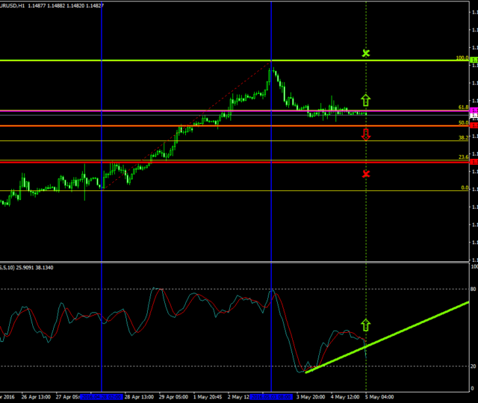Click the red price tag near 23.6 level
Screen dimensions: 478x403
coord(474,161)
